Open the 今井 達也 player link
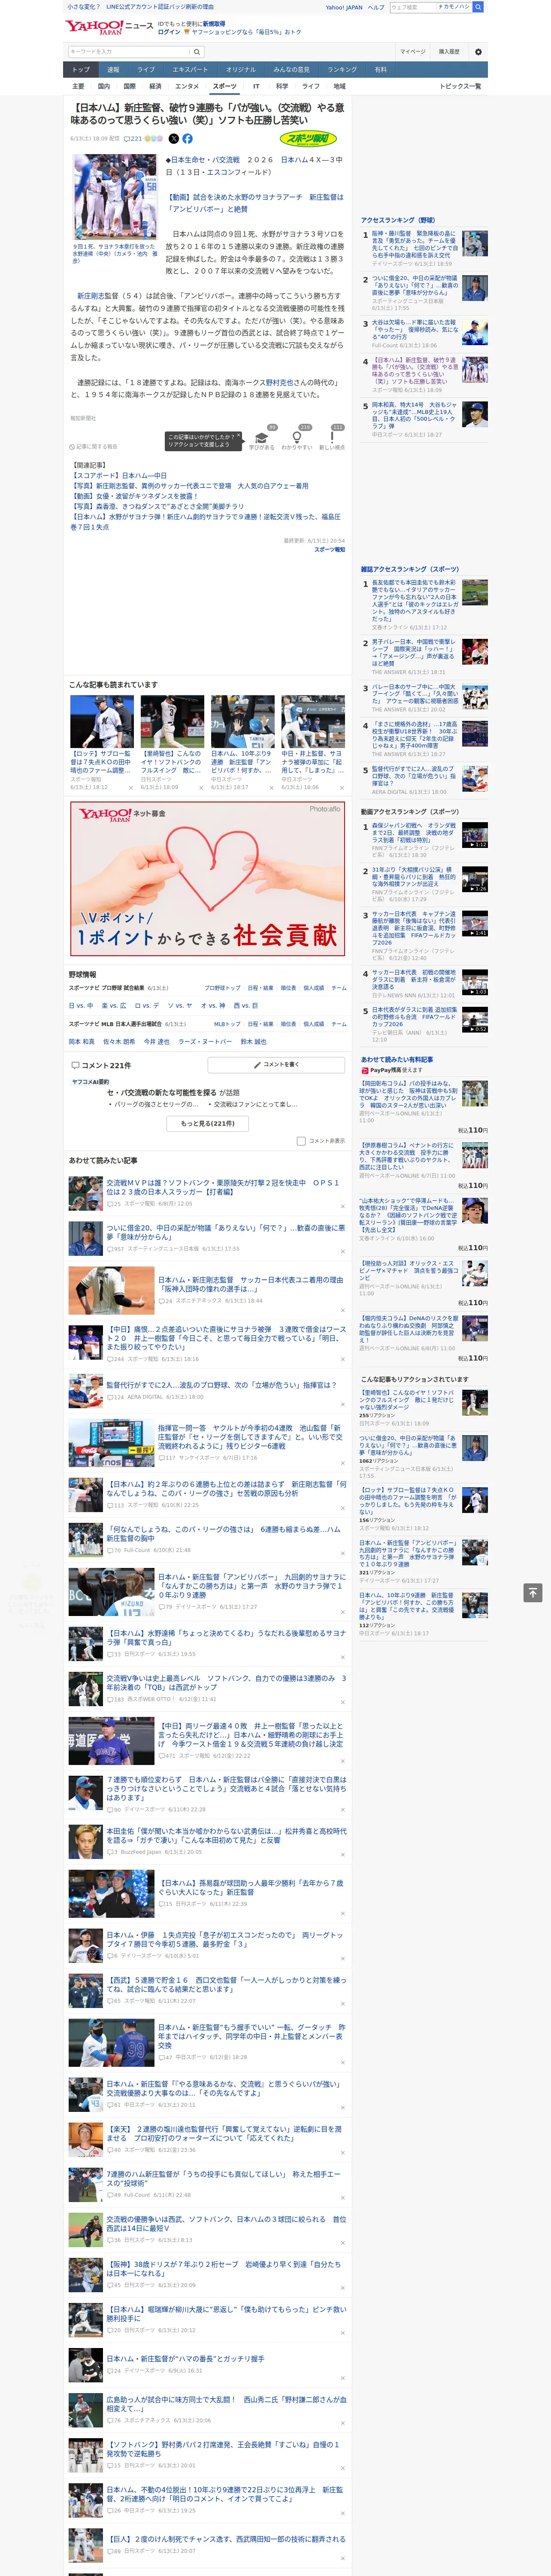 coord(156,1042)
